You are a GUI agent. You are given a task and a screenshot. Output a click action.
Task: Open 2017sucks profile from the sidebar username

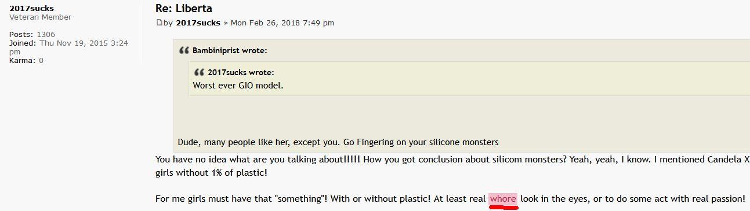tap(32, 8)
